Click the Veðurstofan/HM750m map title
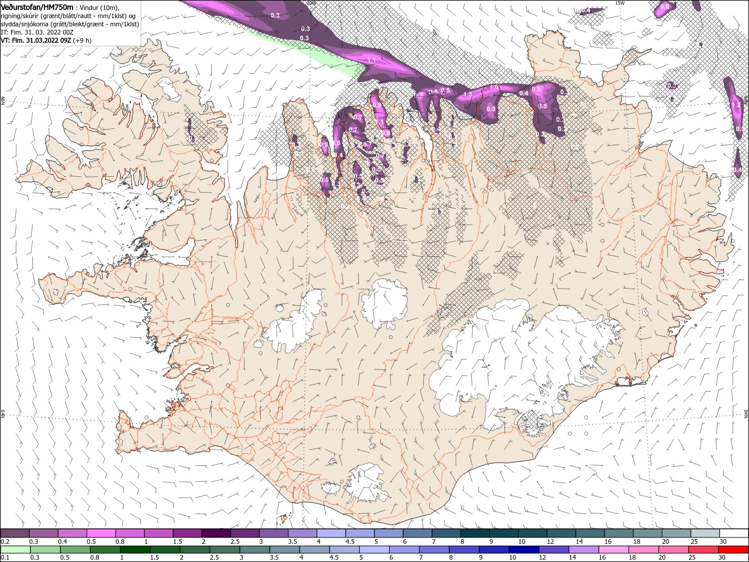749x562 pixels. coord(37,6)
